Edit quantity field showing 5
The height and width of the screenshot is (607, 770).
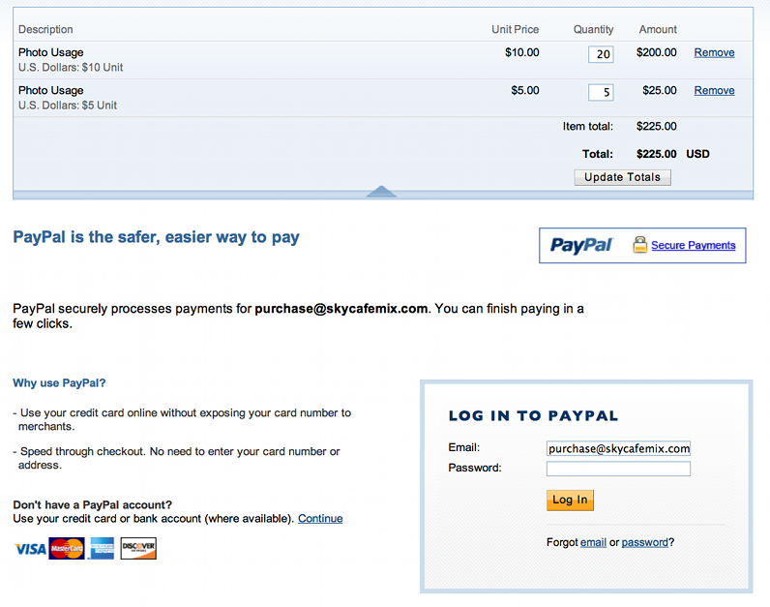tap(601, 92)
